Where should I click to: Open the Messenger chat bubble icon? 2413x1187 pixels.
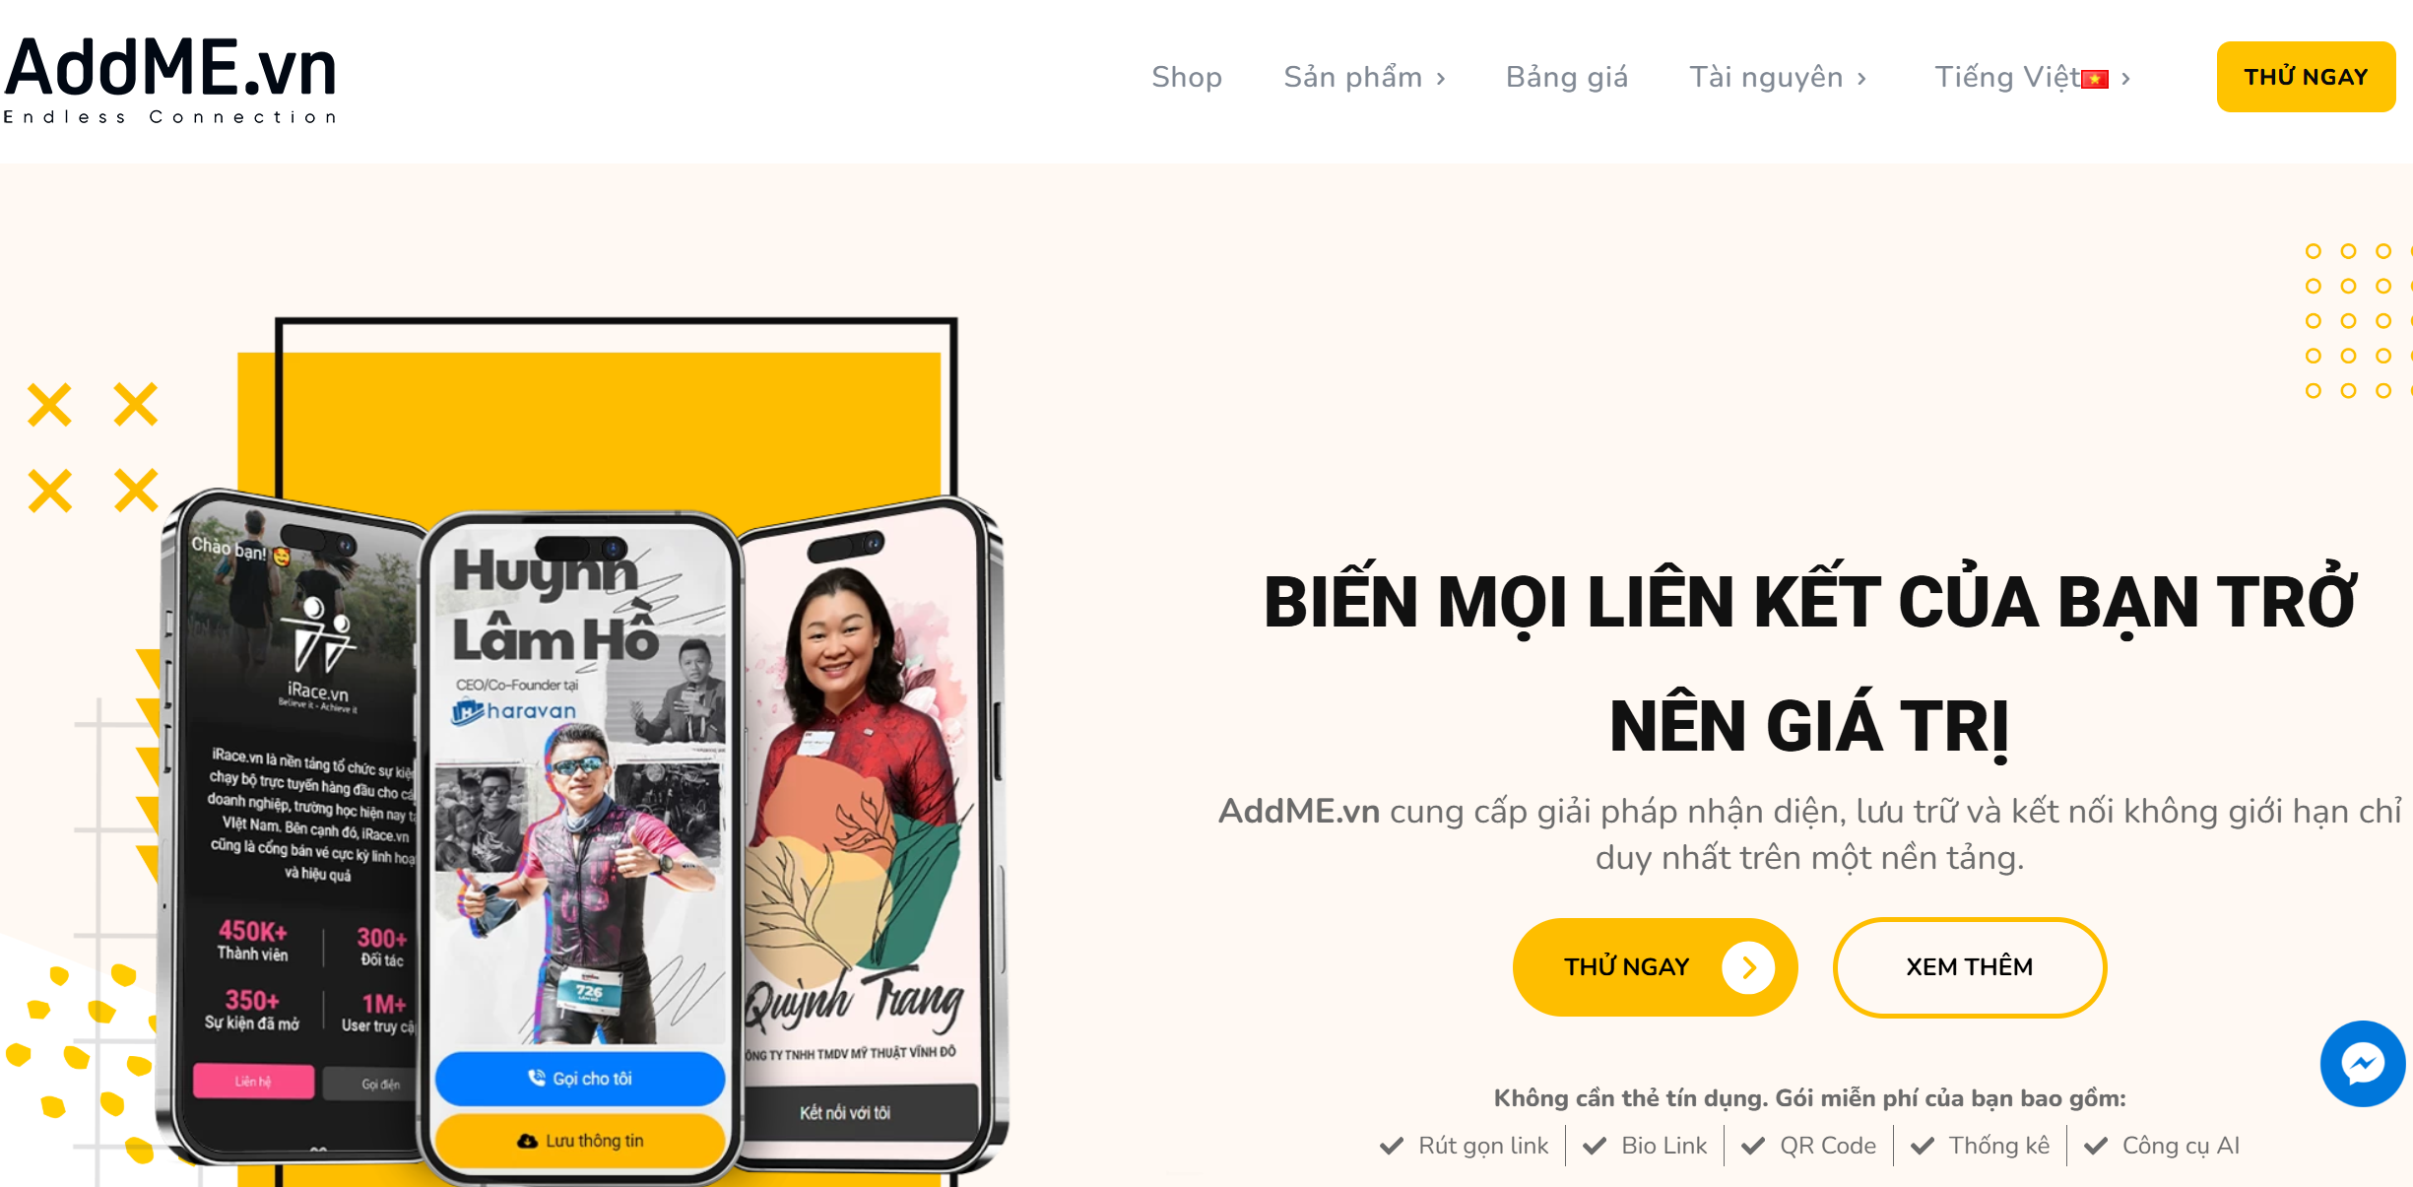pyautogui.click(x=2362, y=1064)
